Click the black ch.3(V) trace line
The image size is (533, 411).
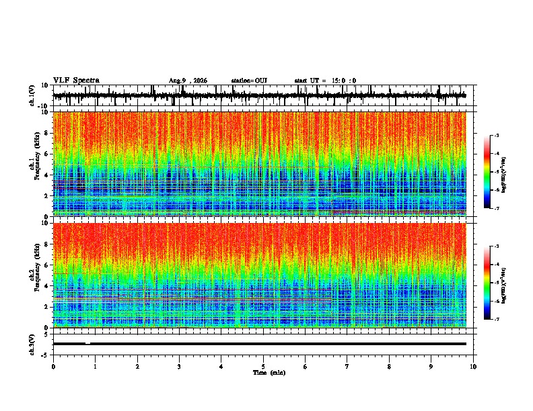click(260, 344)
